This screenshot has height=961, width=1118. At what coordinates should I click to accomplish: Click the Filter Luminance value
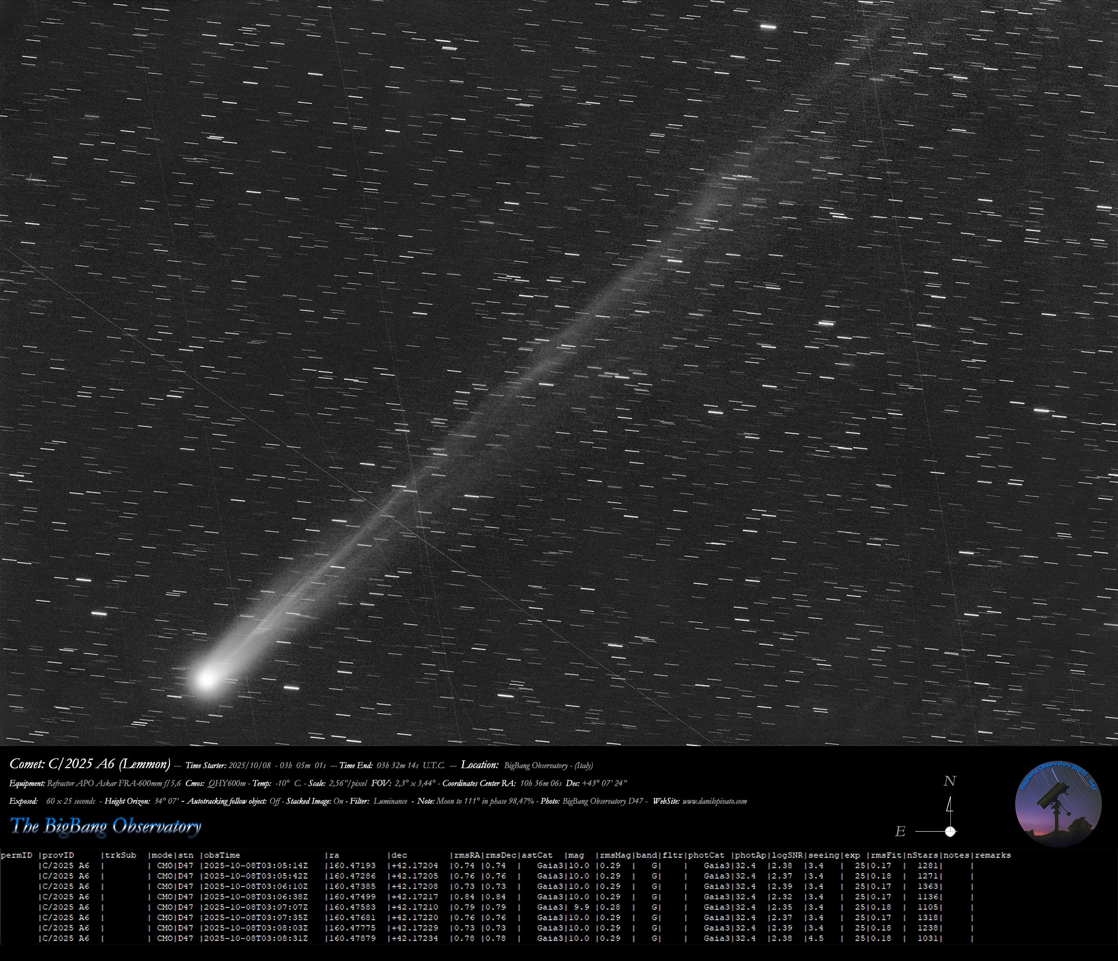coord(390,801)
